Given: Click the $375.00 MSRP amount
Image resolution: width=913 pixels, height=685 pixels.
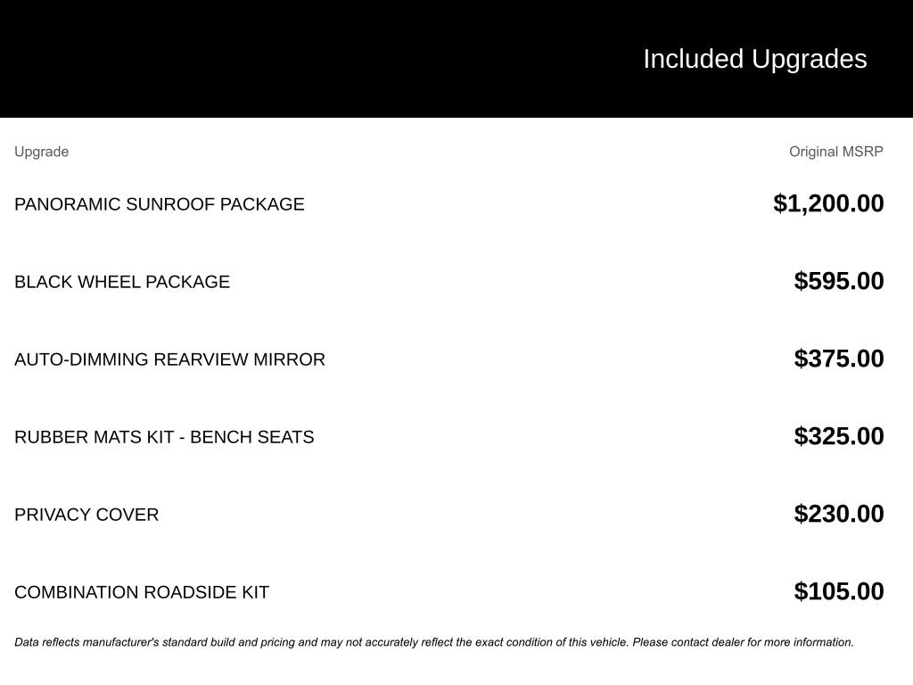Looking at the screenshot, I should 839,359.
